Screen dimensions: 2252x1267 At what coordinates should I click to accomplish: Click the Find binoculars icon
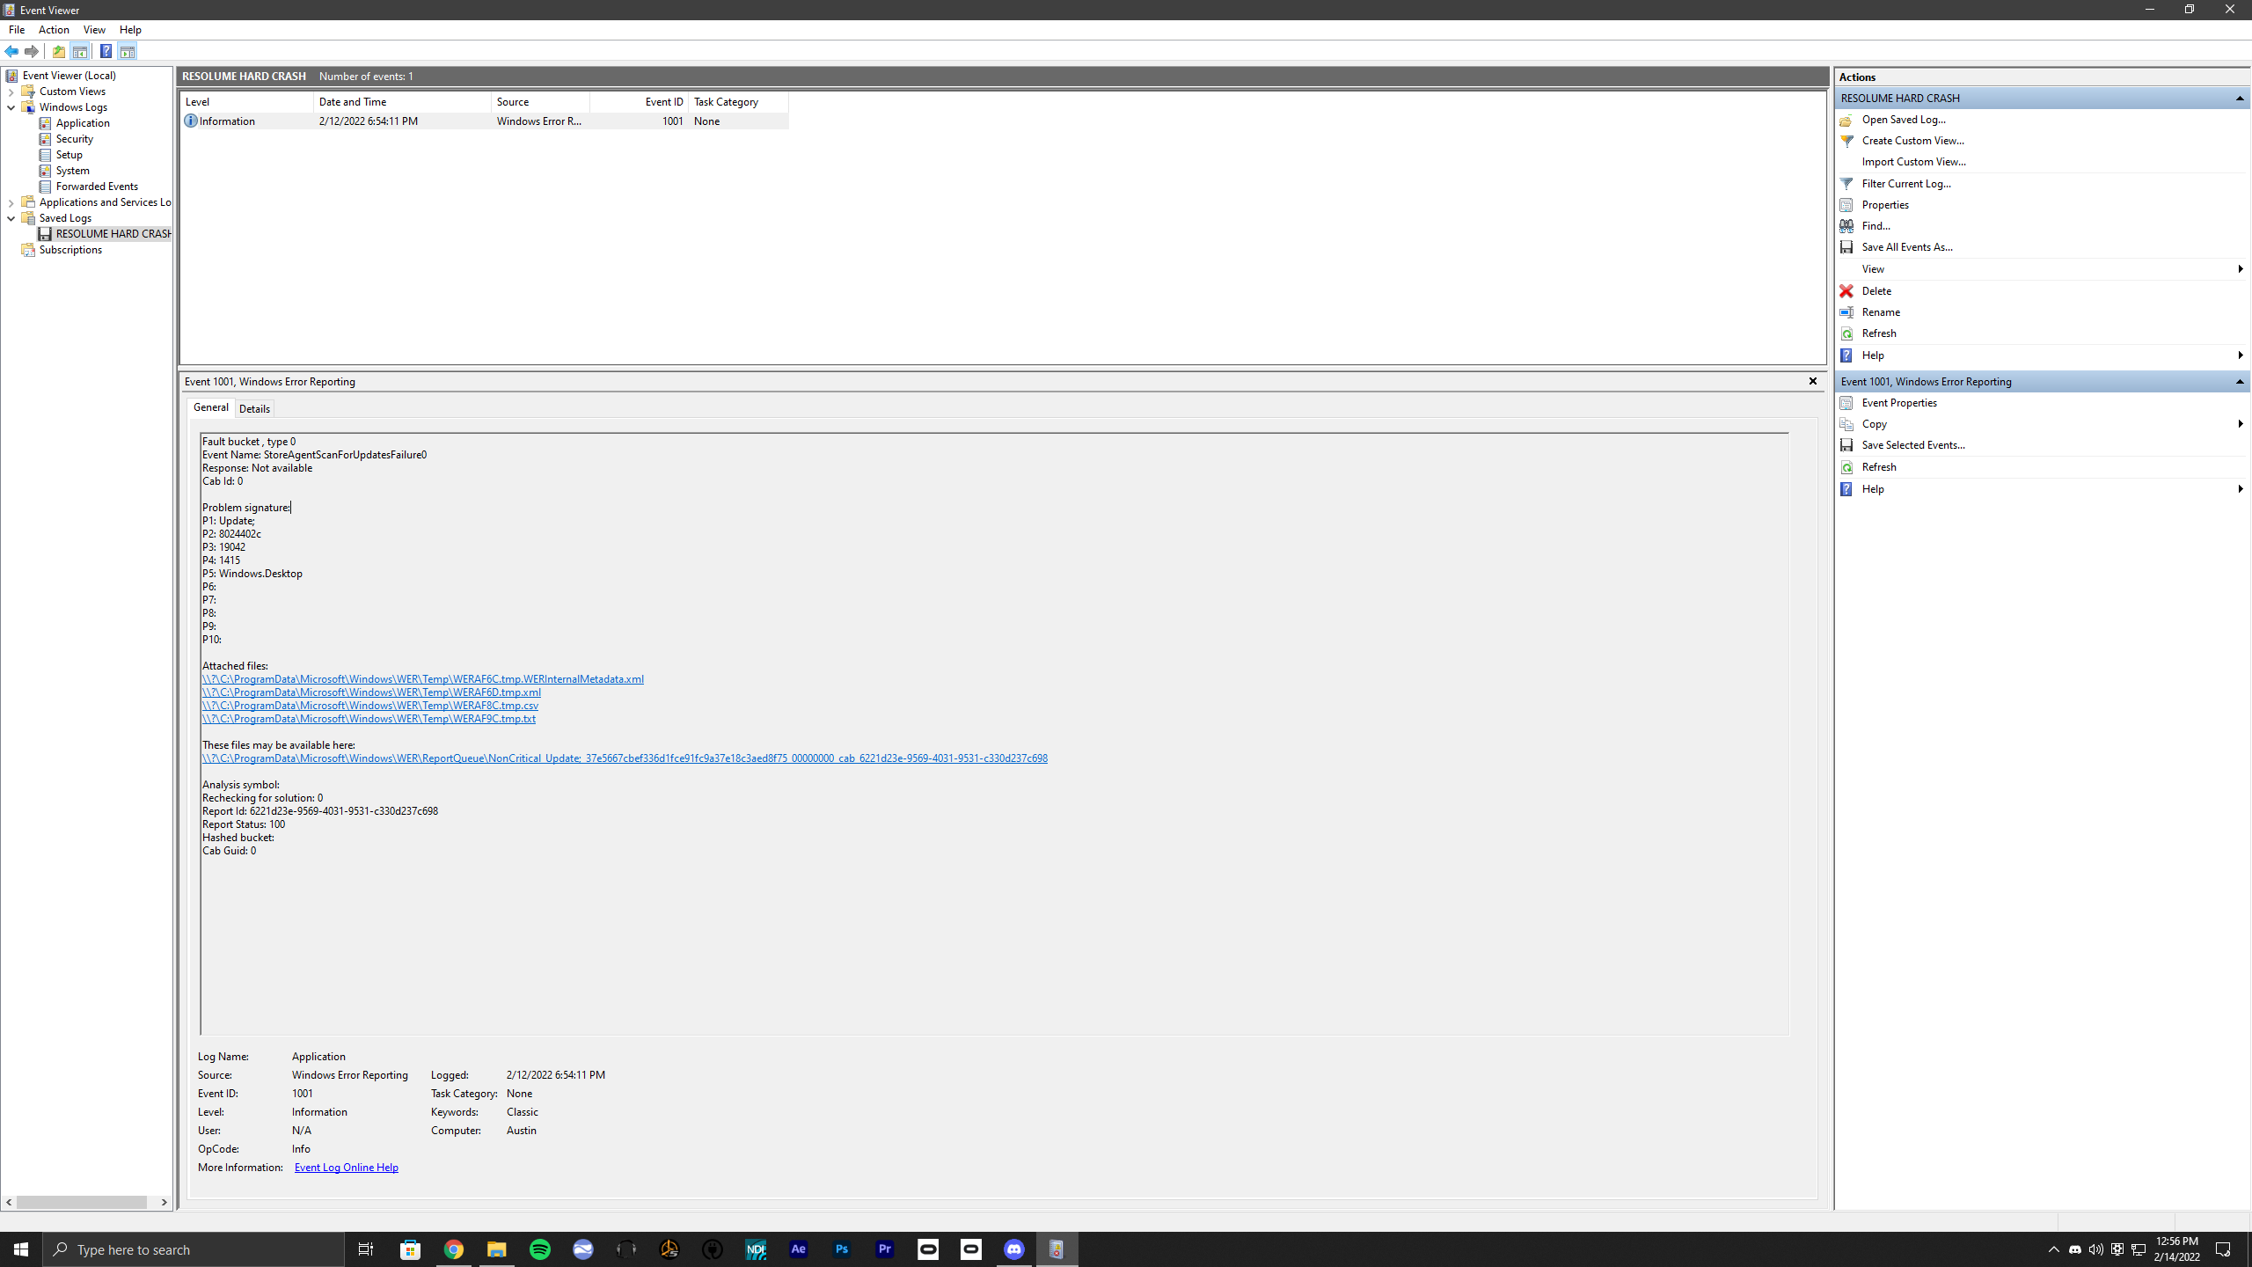tap(1846, 226)
